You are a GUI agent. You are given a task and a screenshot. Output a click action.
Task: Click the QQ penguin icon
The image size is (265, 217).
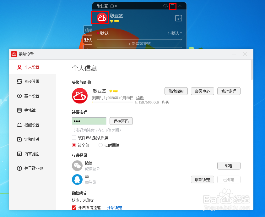77,180
